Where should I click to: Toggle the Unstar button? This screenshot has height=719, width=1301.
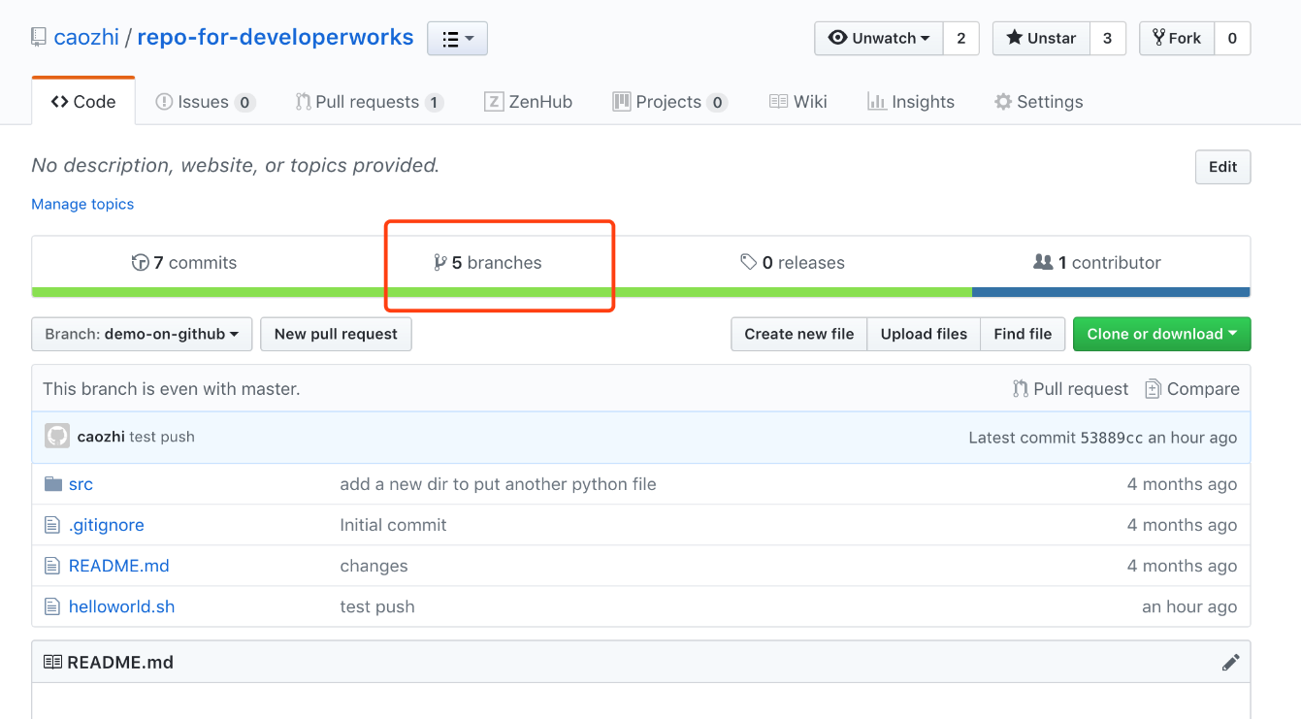point(1041,39)
